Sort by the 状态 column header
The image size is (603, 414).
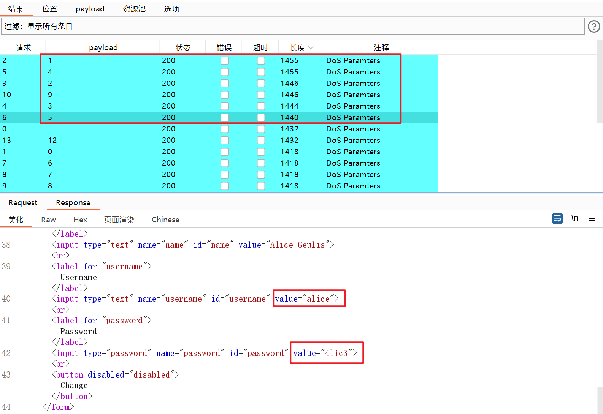[183, 47]
